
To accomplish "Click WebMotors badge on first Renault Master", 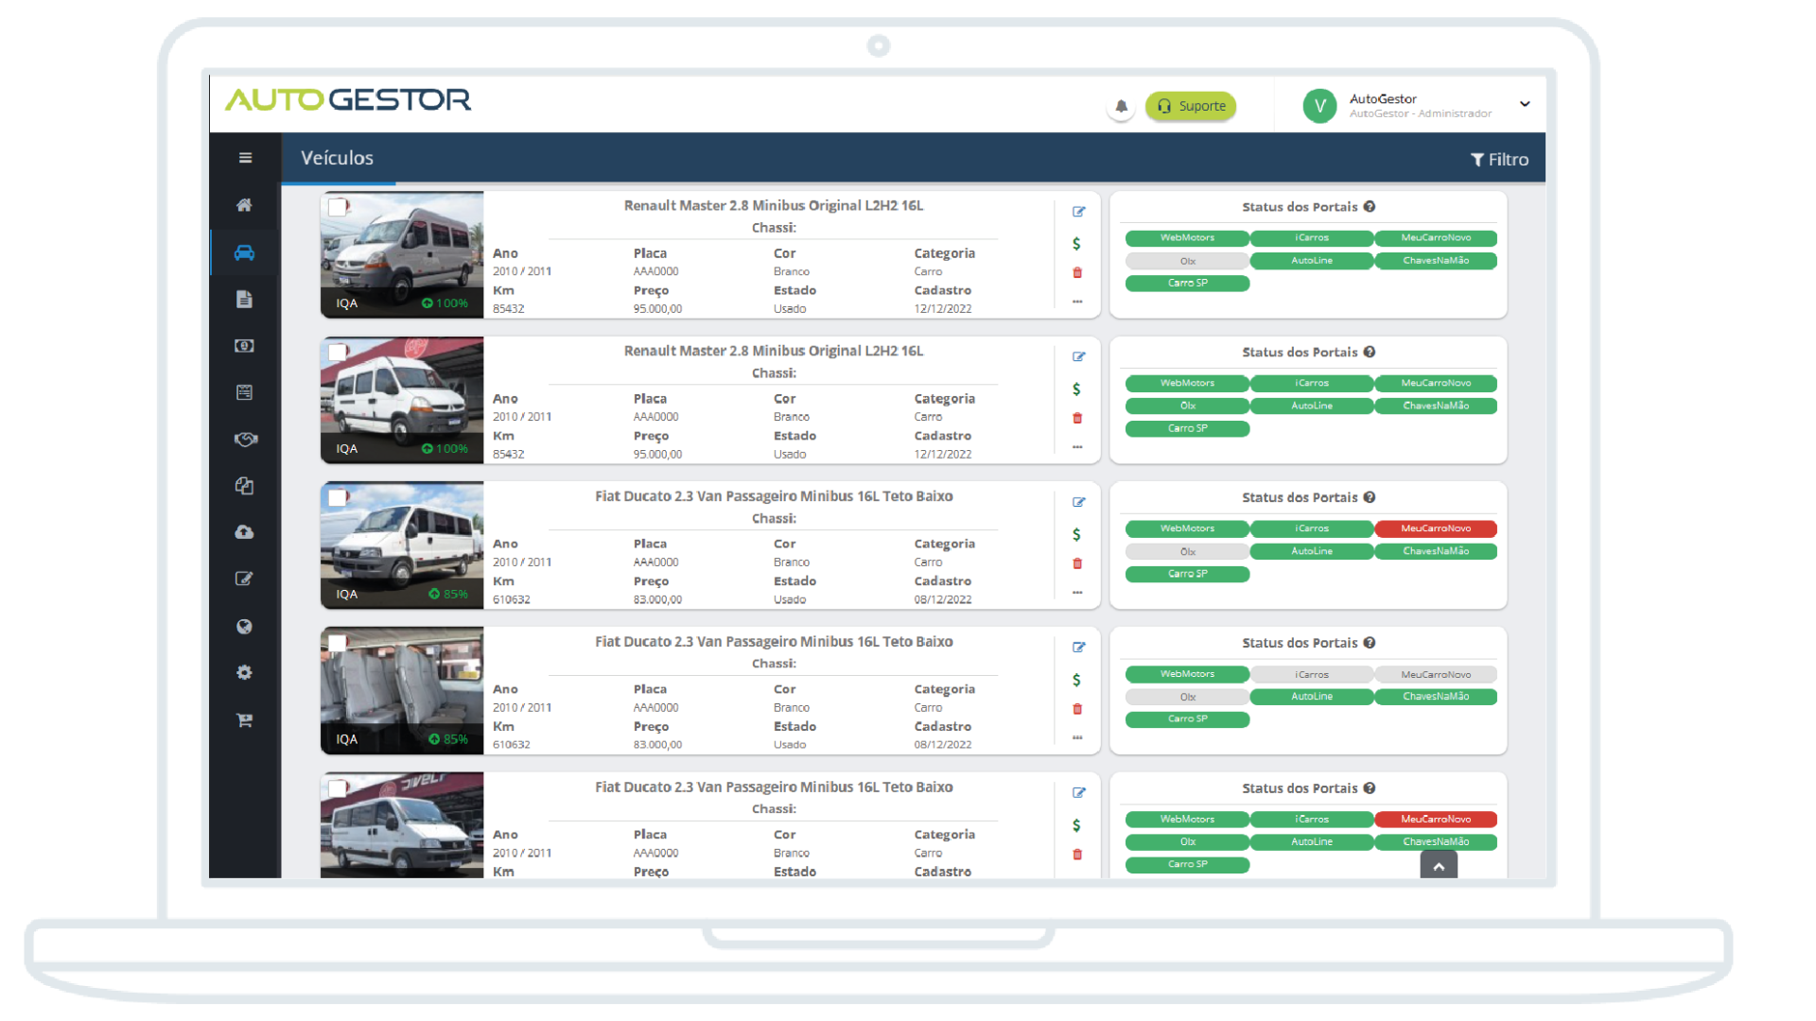I will (1187, 238).
